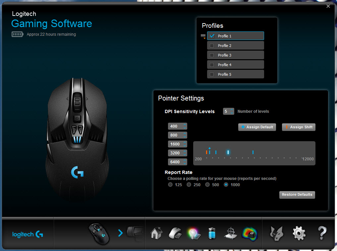Select the 1000 report rate option
The height and width of the screenshot is (251, 337).
(226, 185)
